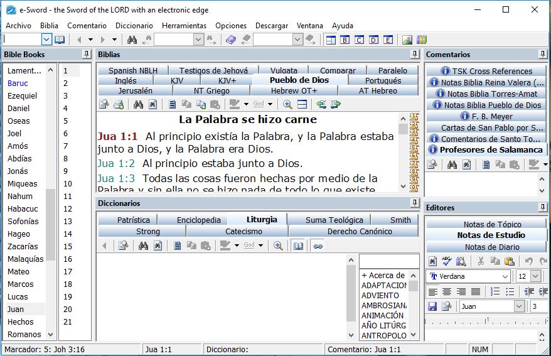Click the printer icon in Biblias toolbar
551x356 pixels.
point(119,104)
